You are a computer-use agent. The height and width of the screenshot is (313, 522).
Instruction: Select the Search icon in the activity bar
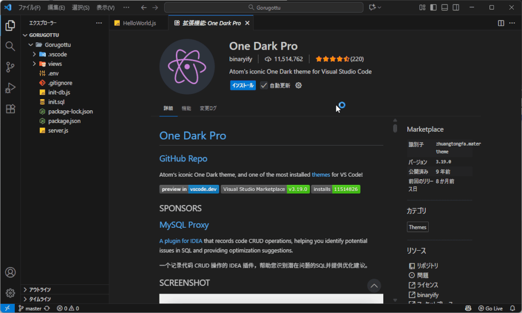coord(10,45)
